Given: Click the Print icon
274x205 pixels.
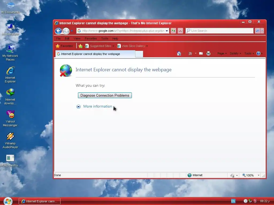Looking at the screenshot, I should point(208,53).
